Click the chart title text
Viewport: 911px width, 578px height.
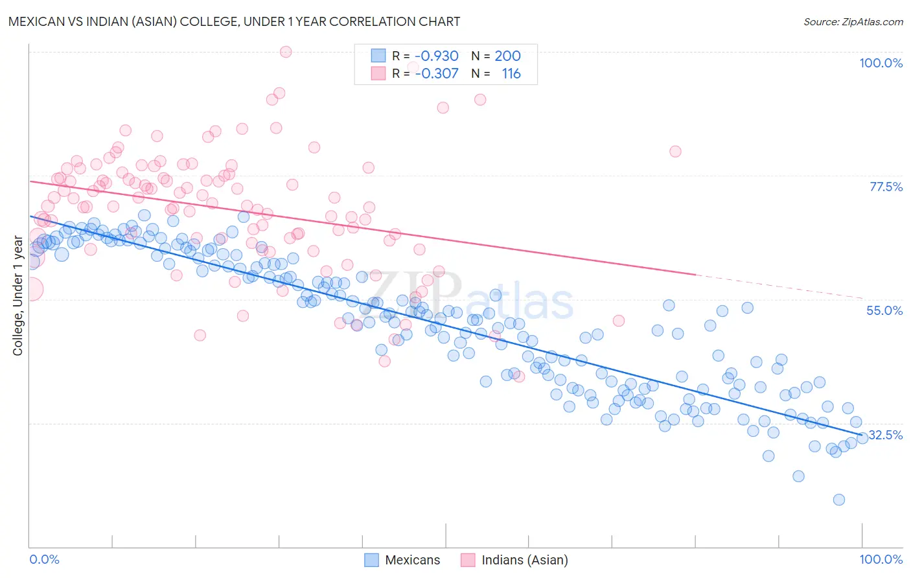(234, 21)
